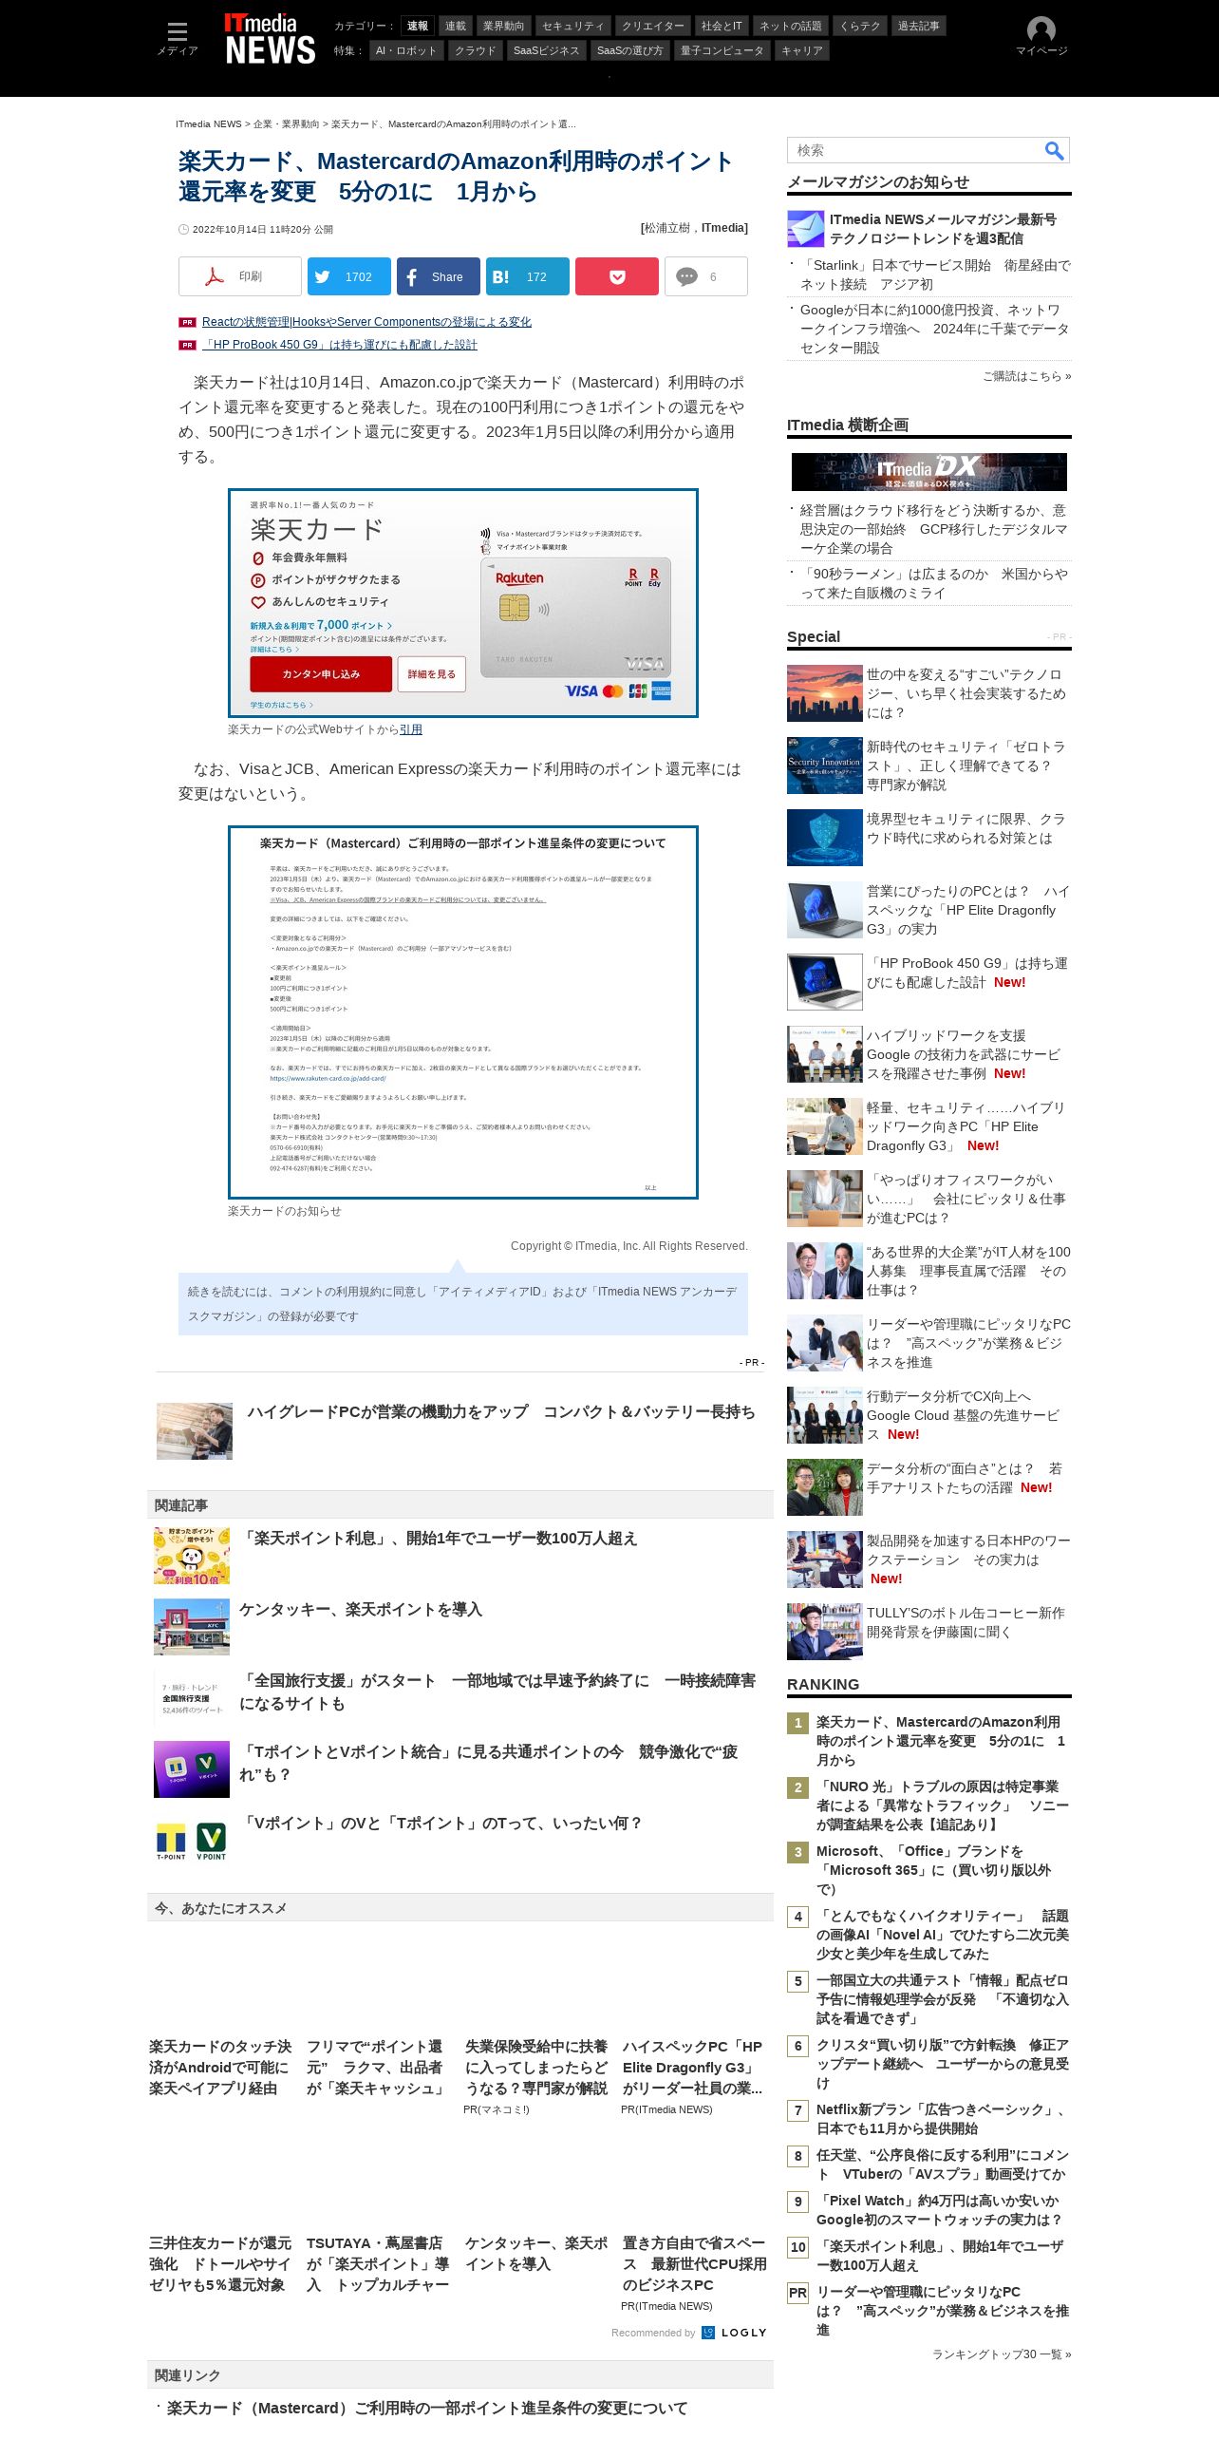Image resolution: width=1219 pixels, height=2439 pixels.
Task: Click the ITmedia NEWS breadcrumb link
Action: [209, 124]
